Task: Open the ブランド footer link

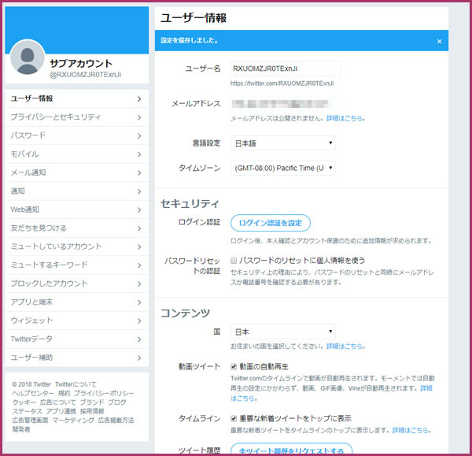Action: pyautogui.click(x=92, y=402)
